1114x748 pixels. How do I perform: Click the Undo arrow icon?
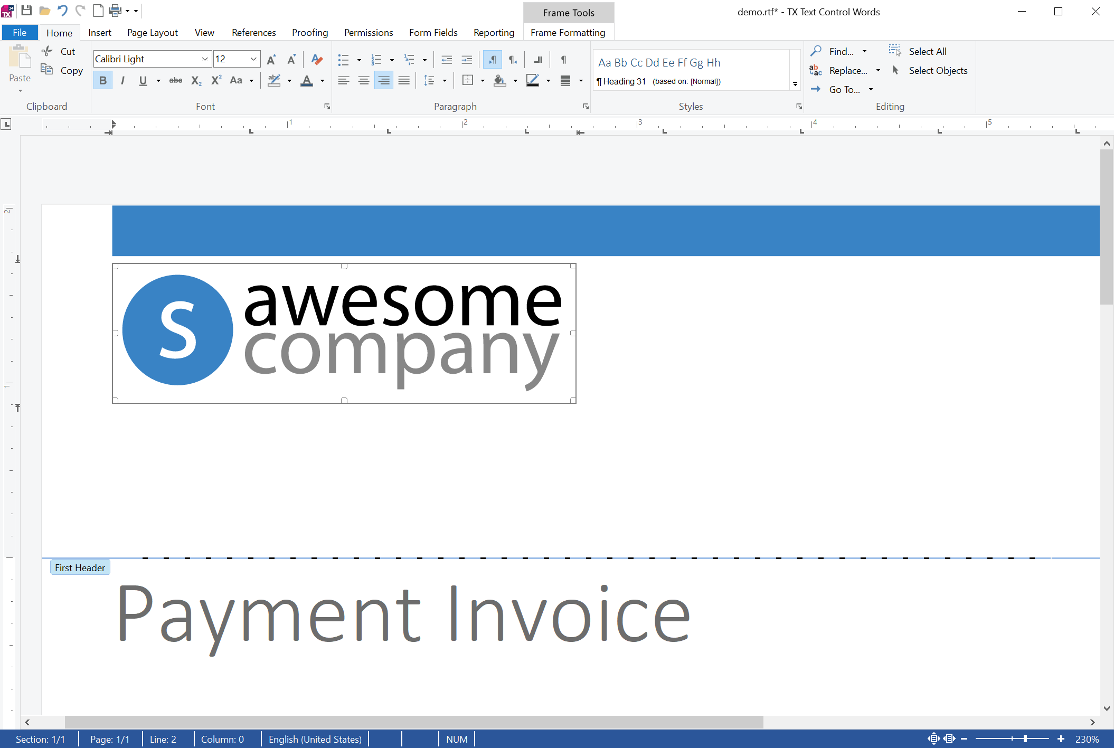coord(62,10)
